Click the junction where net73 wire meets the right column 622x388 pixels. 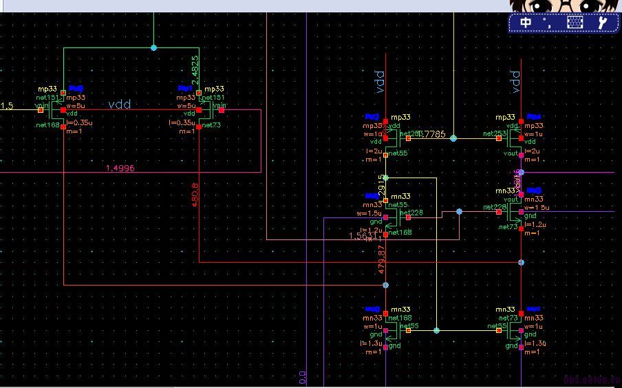coord(522,262)
